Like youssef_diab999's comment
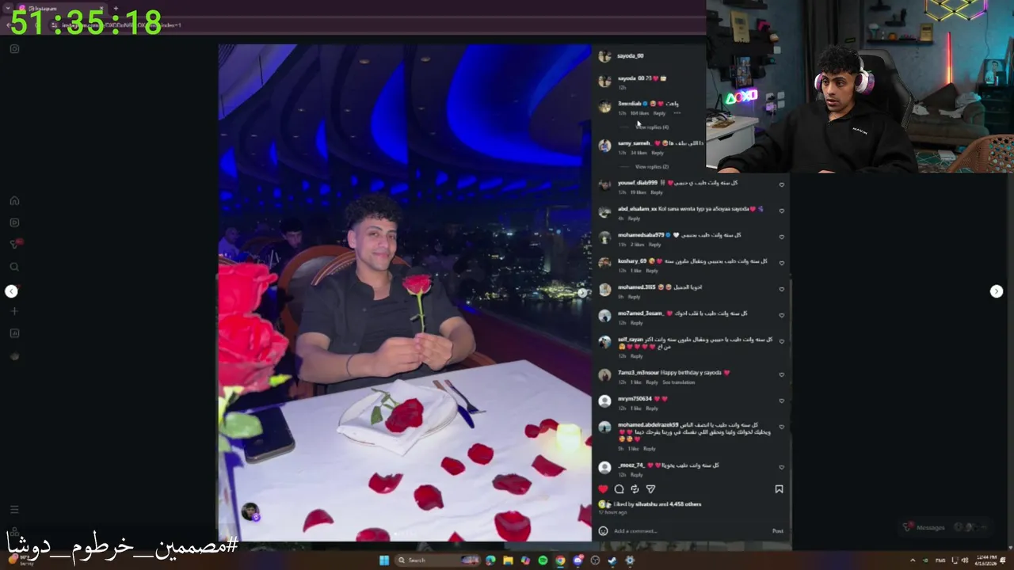This screenshot has height=570, width=1014. coord(781,185)
